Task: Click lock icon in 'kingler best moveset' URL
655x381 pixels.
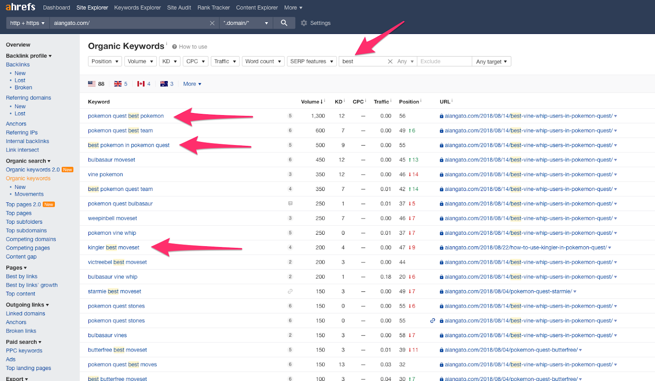Action: coord(442,248)
